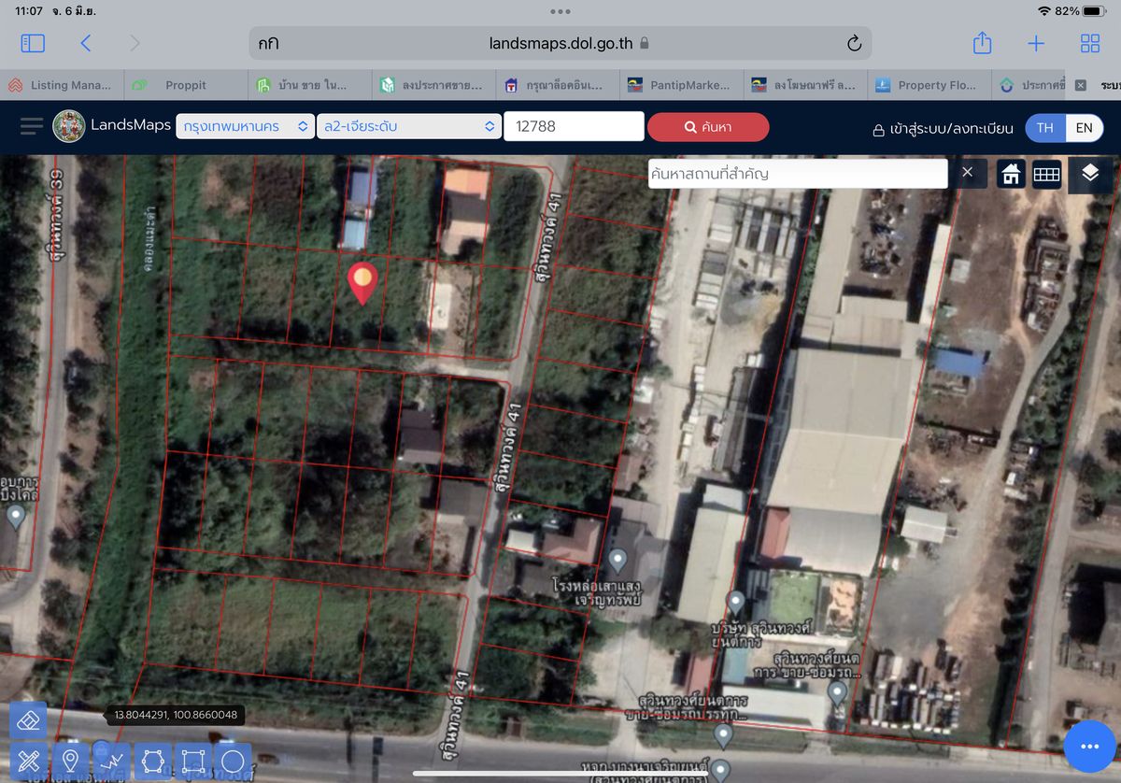The image size is (1121, 783).
Task: Select the polygon drawing tool
Action: (x=151, y=761)
